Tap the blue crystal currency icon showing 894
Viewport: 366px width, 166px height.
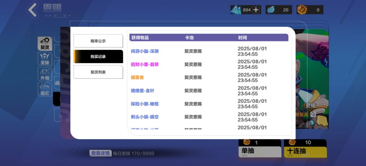236,10
